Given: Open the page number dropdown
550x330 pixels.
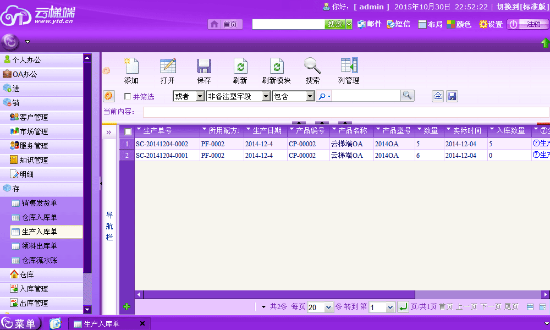Looking at the screenshot, I should [390, 307].
